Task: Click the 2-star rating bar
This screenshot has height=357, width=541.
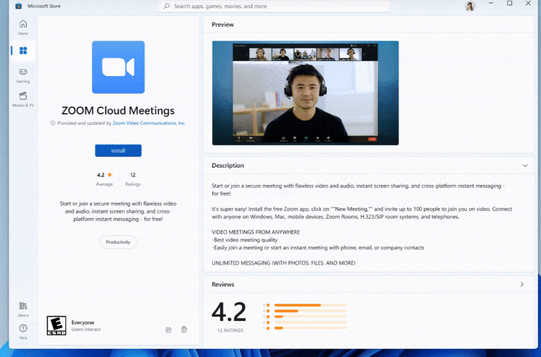Action: tap(311, 322)
